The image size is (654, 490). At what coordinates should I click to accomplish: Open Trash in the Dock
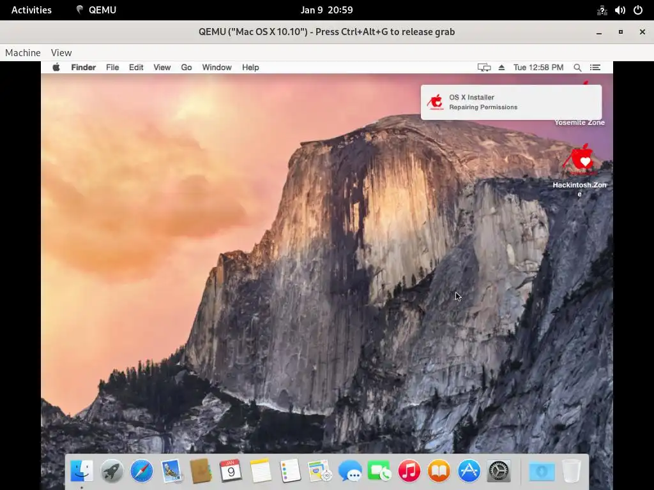[572, 471]
